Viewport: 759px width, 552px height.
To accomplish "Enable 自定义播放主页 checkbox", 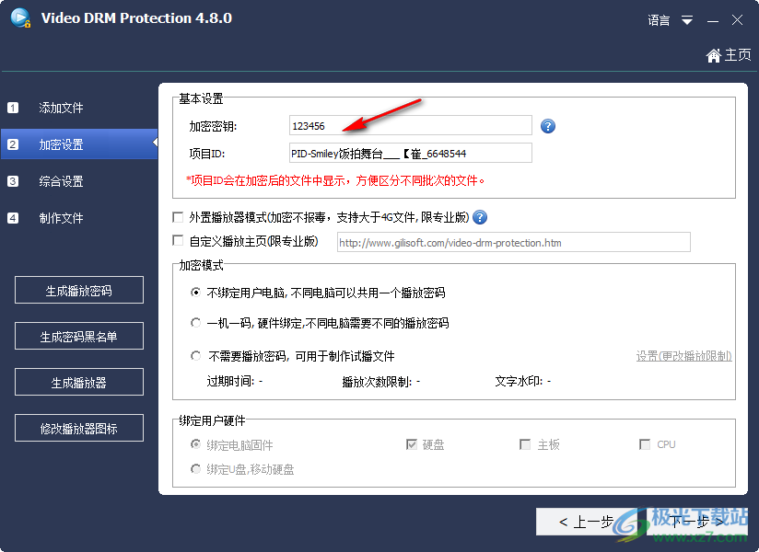I will [178, 241].
